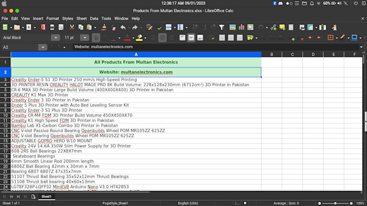The height and width of the screenshot is (206, 367).
Task: Insert a comment icon
Action: (x=282, y=28)
